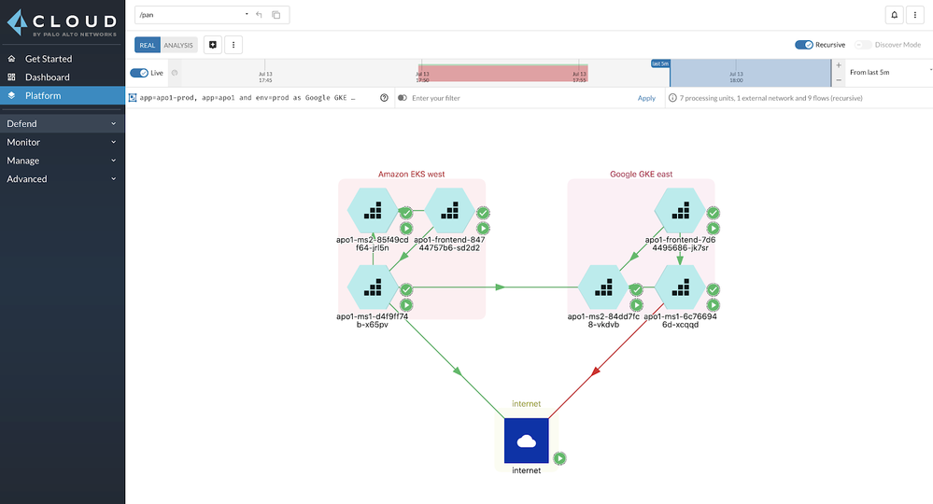The width and height of the screenshot is (933, 504).
Task: Expand the Advanced section
Action: click(x=63, y=179)
